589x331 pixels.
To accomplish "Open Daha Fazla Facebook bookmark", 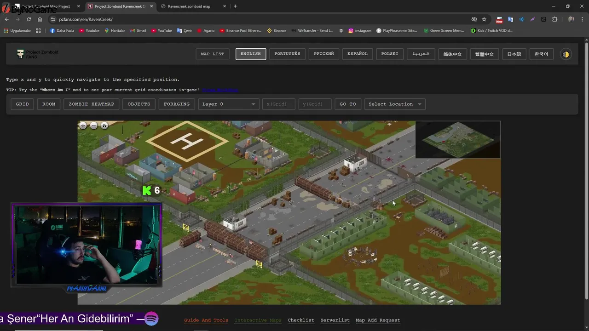I will (x=62, y=31).
